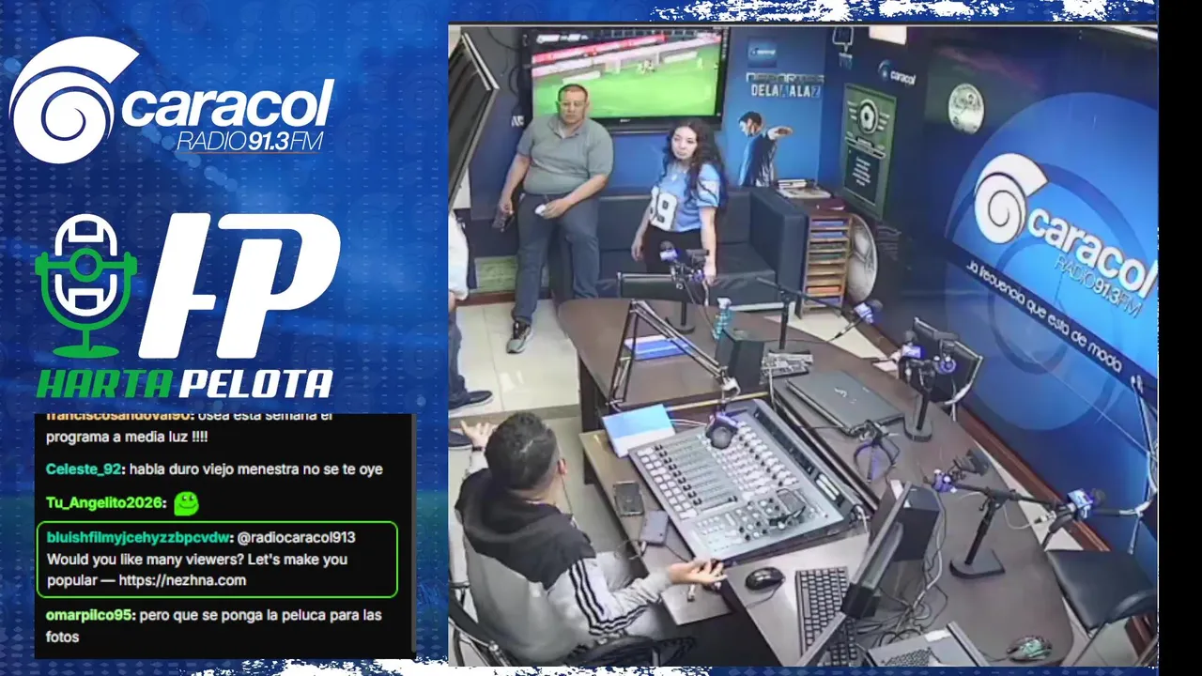The height and width of the screenshot is (676, 1202).
Task: Click the green microphone Harta Pelota icon
Action: pos(86,285)
